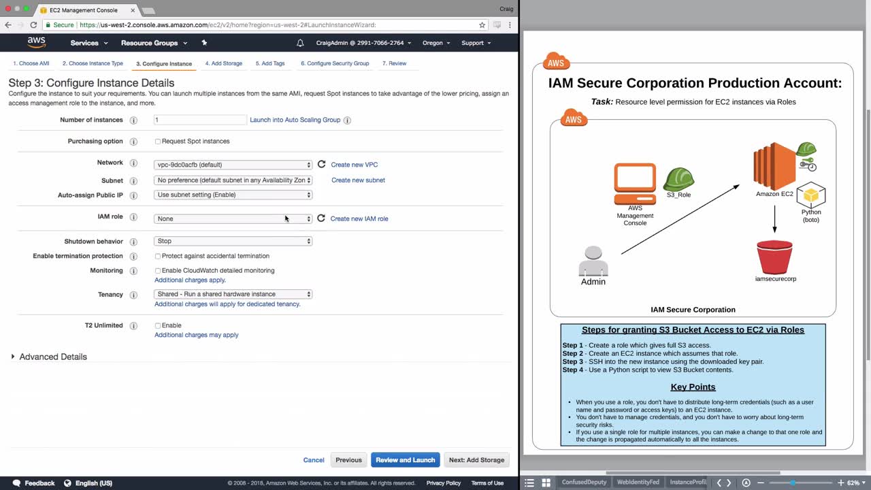871x490 pixels.
Task: Click Create new VPC link
Action: pyautogui.click(x=355, y=165)
